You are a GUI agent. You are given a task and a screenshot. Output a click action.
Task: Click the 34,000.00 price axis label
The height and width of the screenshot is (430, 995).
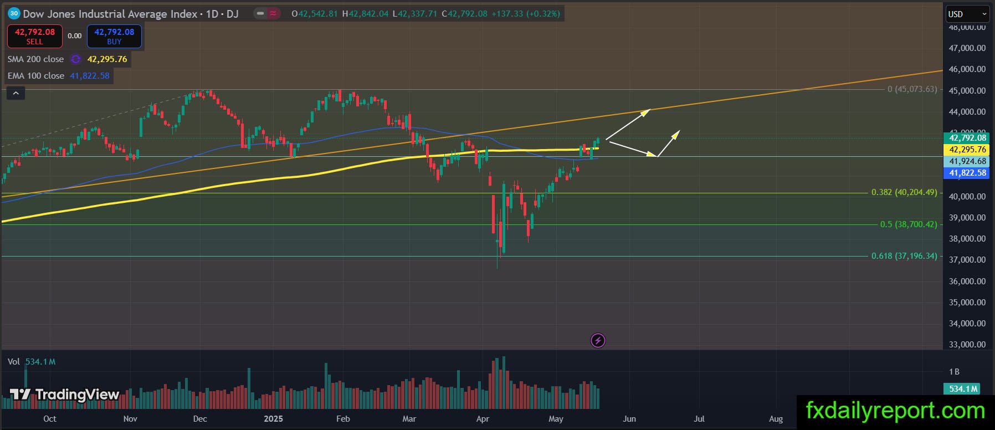point(967,324)
